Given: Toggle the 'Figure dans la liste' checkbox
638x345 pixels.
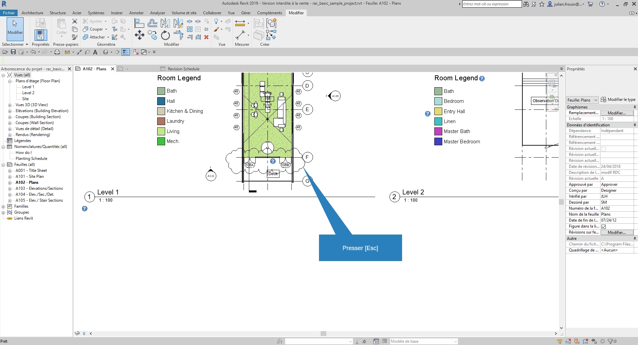Looking at the screenshot, I should tap(604, 227).
